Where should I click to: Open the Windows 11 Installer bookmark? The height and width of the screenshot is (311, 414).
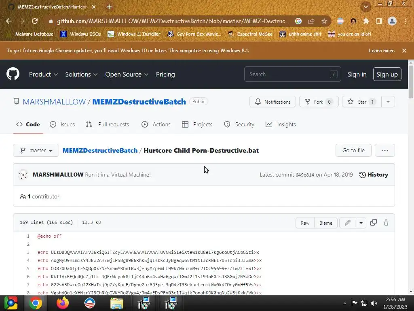134,34
